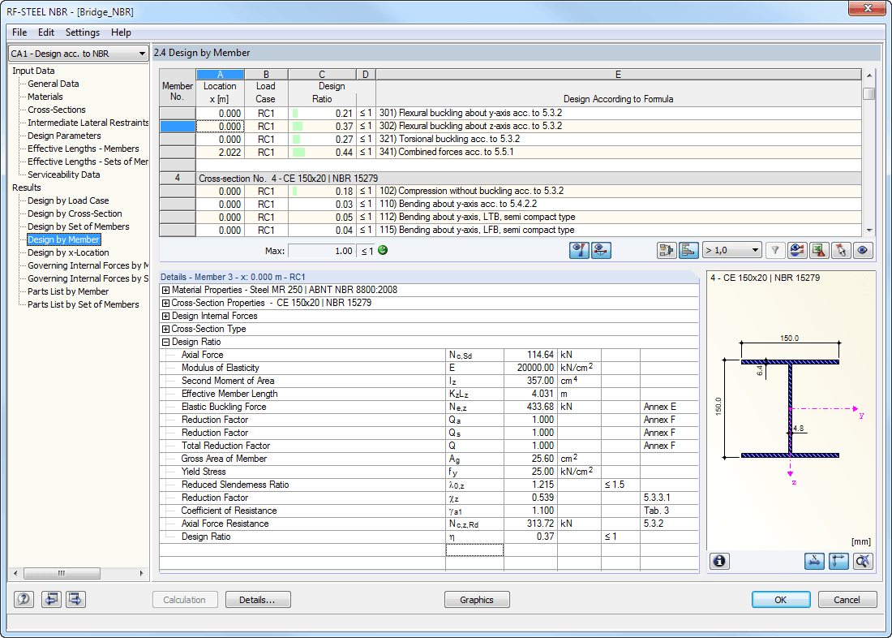Select Intermediate Lateral Restraints entry

click(x=88, y=123)
